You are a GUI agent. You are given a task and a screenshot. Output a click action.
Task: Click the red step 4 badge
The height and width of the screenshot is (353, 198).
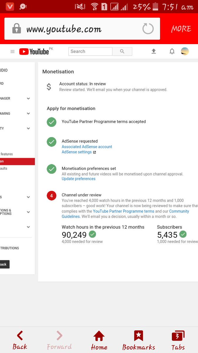[52, 196]
